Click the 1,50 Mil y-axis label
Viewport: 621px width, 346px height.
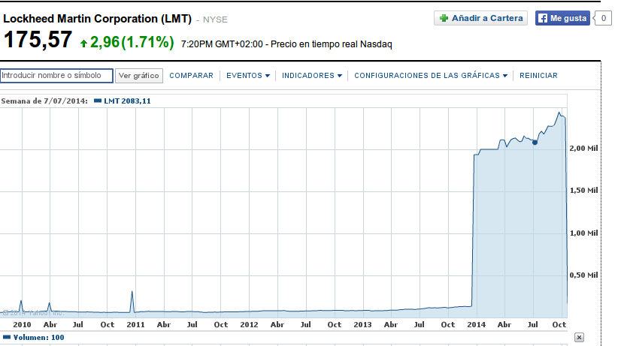tap(583, 190)
